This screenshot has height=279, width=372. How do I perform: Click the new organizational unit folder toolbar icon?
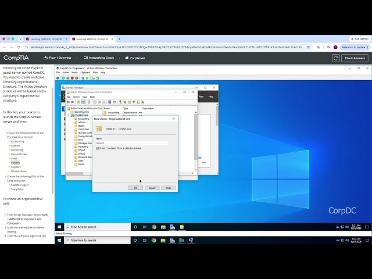129,102
